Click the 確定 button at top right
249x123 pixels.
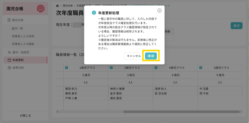[236, 26]
